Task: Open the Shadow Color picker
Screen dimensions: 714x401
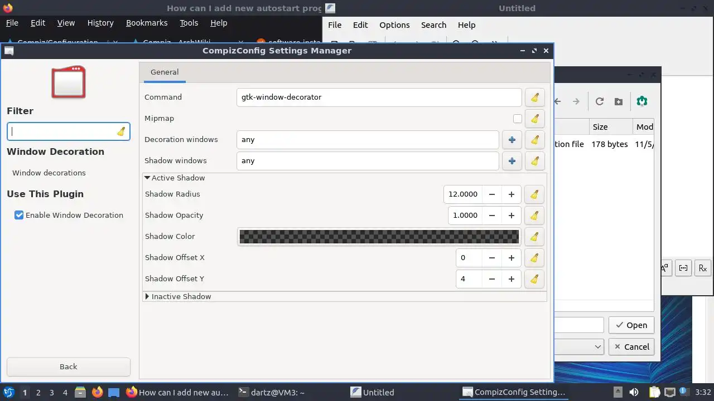Action: tap(379, 237)
